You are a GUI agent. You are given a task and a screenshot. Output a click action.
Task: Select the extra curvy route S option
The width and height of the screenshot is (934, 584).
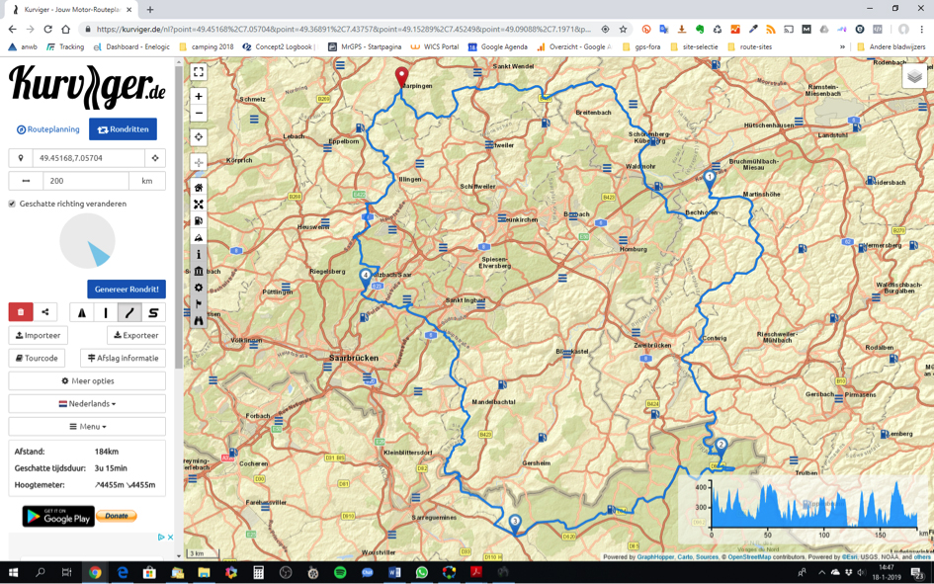tap(153, 312)
